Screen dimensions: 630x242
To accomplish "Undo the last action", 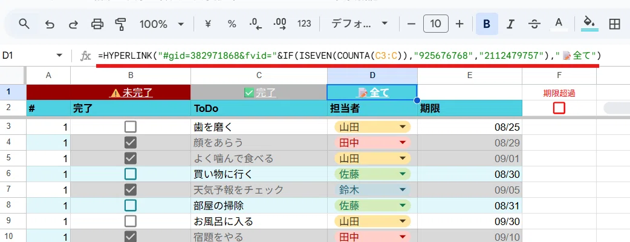I will pyautogui.click(x=50, y=24).
